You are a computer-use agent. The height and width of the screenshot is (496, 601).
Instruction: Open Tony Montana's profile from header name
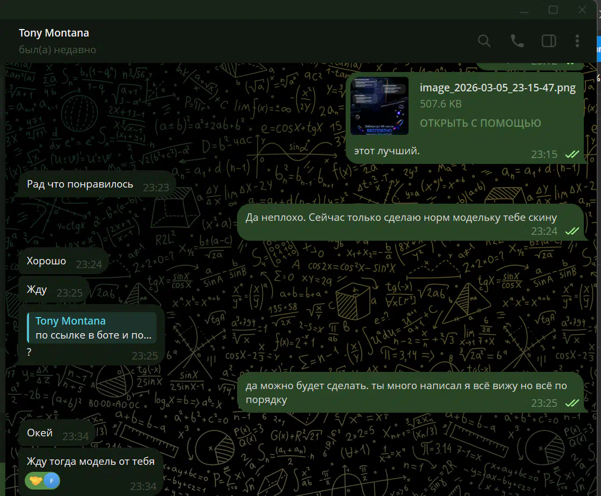tap(54, 33)
